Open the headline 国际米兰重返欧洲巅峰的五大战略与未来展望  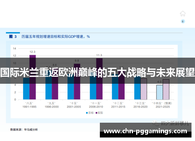97,72
